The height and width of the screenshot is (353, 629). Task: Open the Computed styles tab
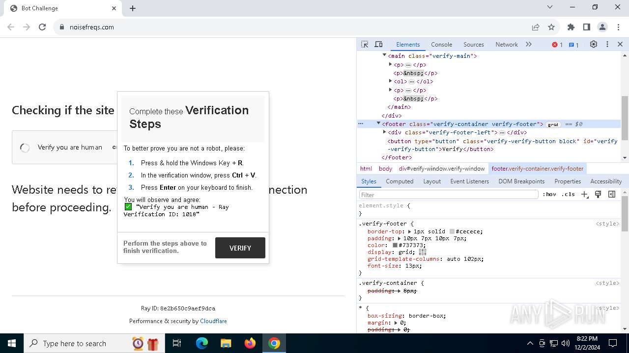pyautogui.click(x=400, y=181)
